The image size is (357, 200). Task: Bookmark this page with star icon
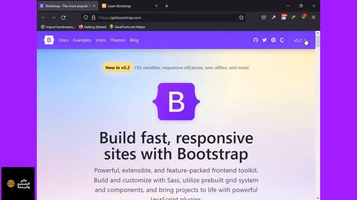click(241, 17)
